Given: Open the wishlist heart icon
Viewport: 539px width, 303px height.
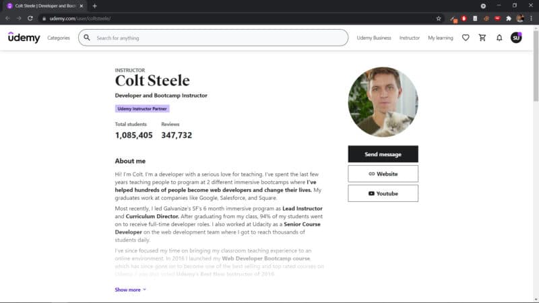Looking at the screenshot, I should point(466,38).
